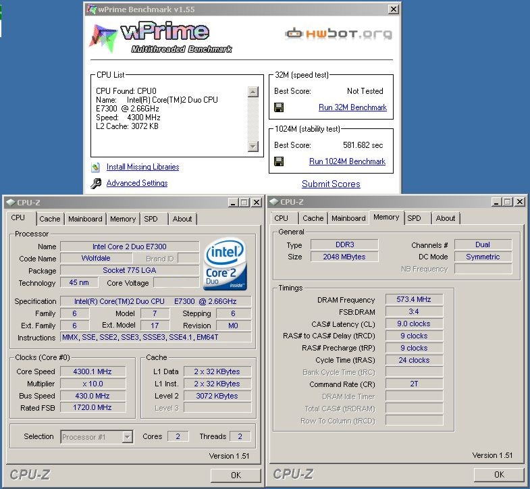Open Cache tab in right CPU-Z window
This screenshot has height=489, width=530.
click(313, 218)
